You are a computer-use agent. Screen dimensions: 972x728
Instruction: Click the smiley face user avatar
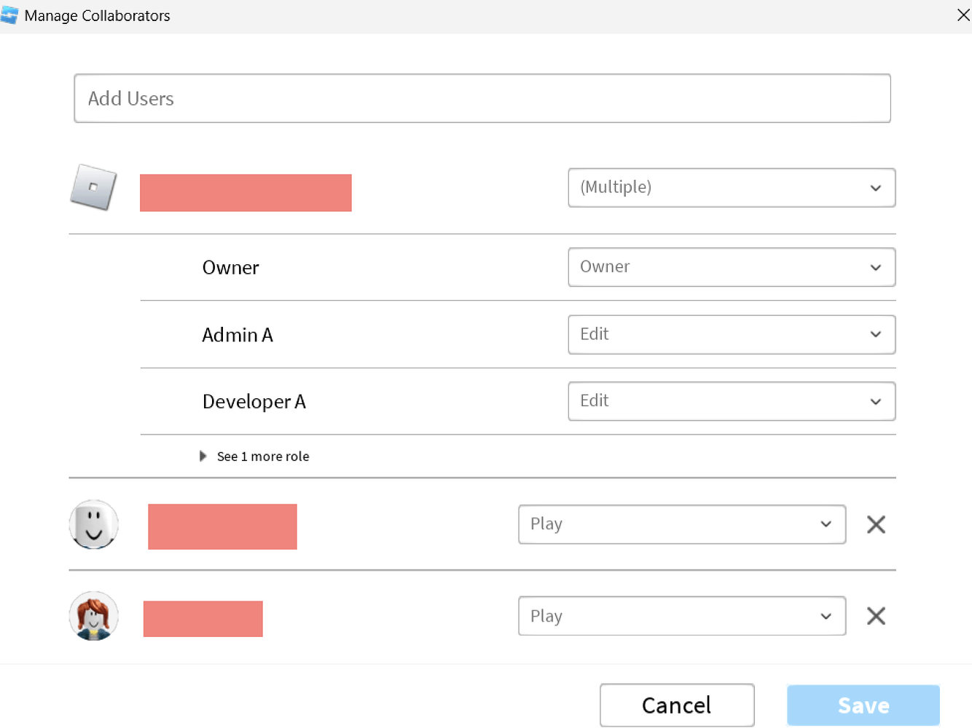point(94,524)
